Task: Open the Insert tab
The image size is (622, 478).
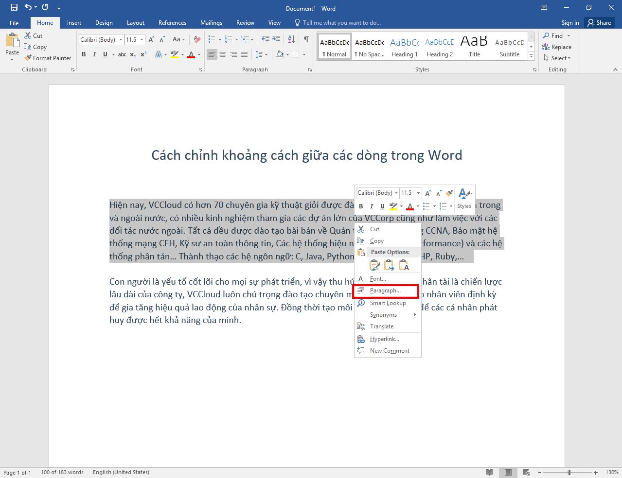Action: [x=74, y=22]
